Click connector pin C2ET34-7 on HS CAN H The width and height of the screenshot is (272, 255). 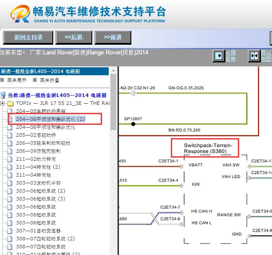182,212
